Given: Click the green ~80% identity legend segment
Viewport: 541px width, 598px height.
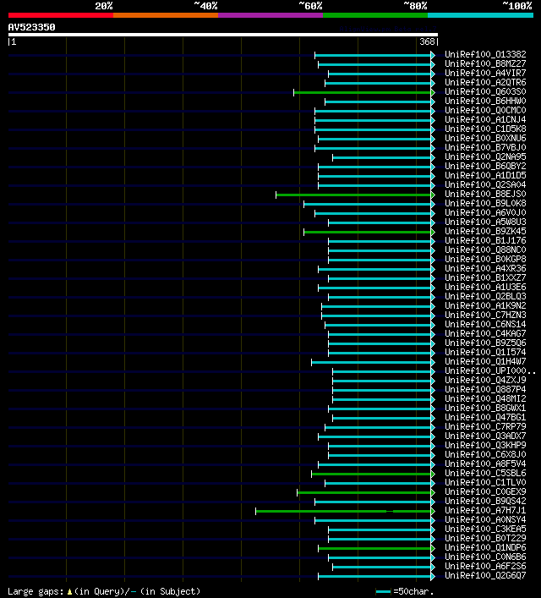Looking at the screenshot, I should tap(375, 15).
